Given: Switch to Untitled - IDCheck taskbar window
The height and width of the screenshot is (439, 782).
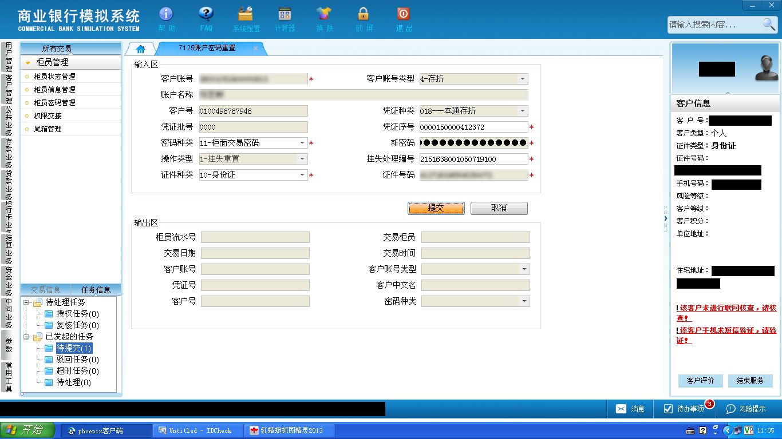Looking at the screenshot, I should 199,430.
